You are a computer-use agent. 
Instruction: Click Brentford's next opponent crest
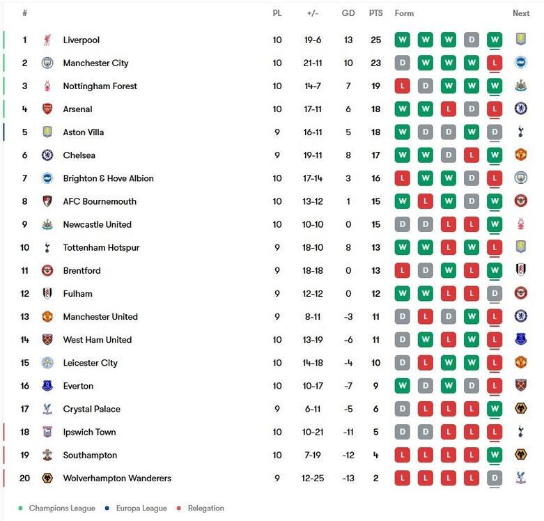(520, 270)
